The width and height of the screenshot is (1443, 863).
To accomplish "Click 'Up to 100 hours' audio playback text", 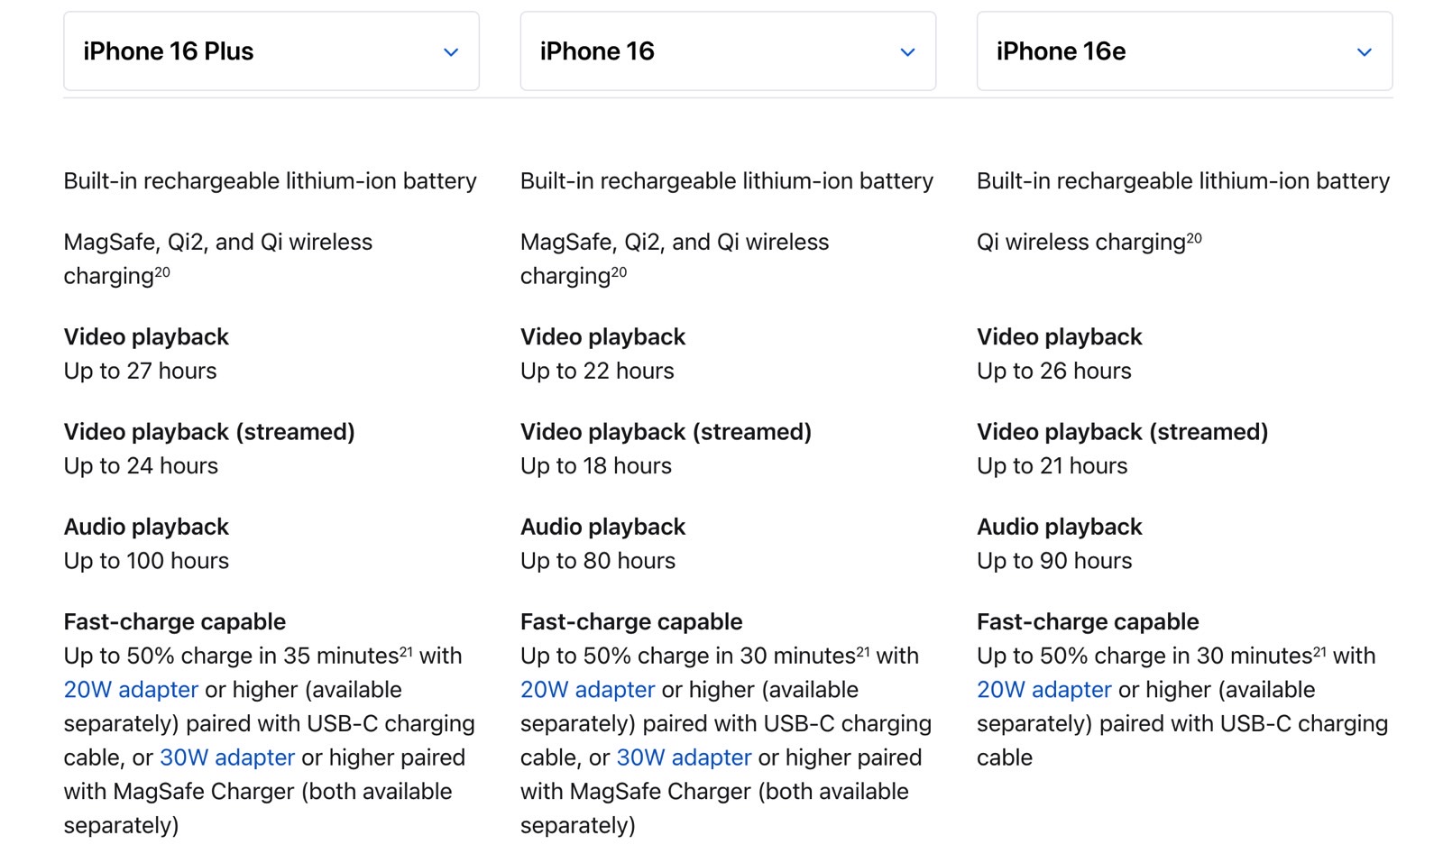I will 146,561.
